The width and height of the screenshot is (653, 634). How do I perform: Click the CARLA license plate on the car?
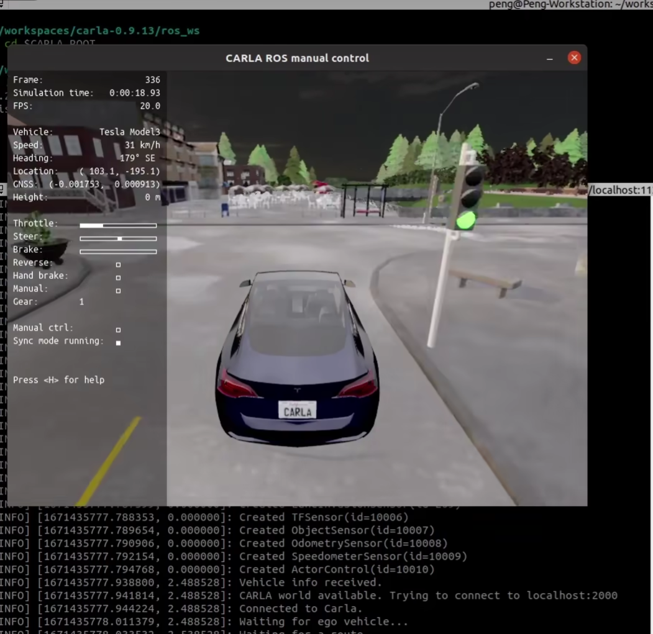[x=298, y=410]
